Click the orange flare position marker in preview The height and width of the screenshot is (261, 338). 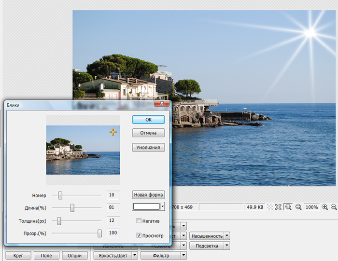[x=113, y=132]
